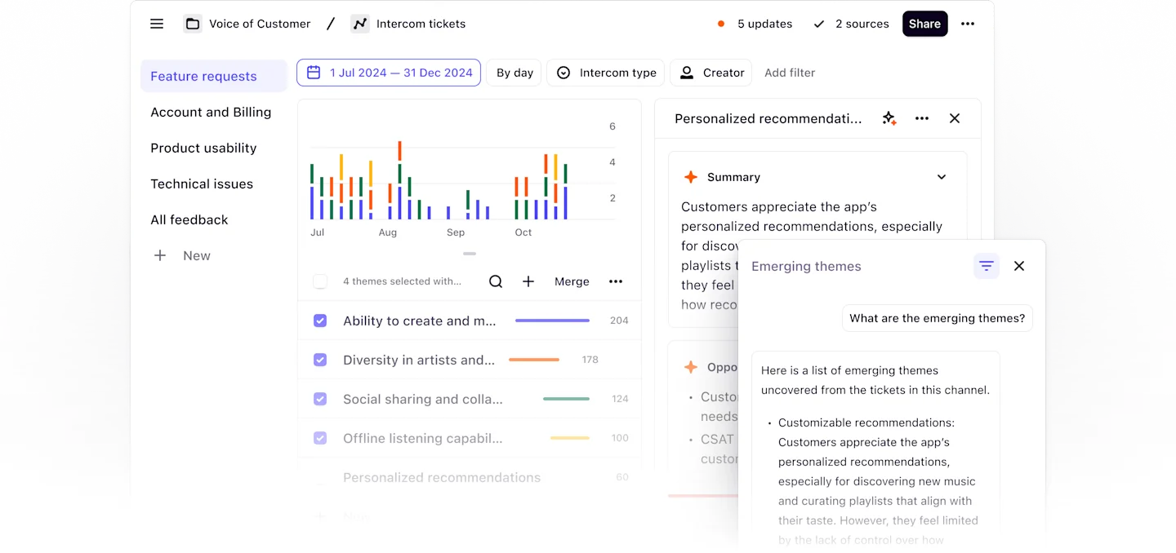Click the checkmark beside 2 sources

point(819,24)
